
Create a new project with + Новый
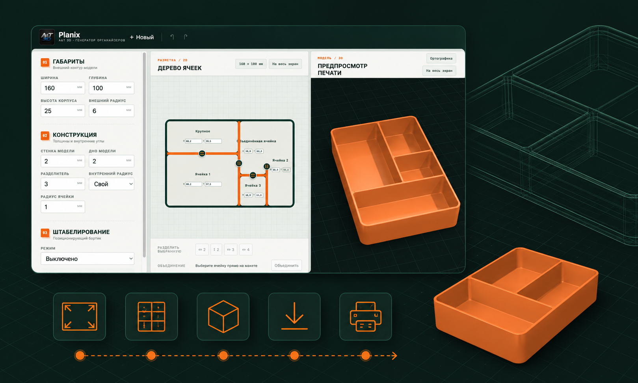coord(142,37)
